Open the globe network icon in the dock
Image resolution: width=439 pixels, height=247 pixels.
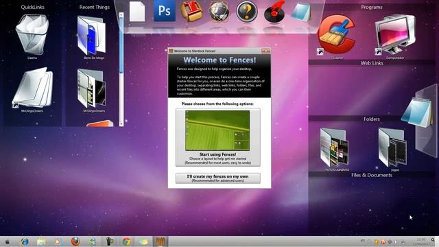[x=219, y=12]
